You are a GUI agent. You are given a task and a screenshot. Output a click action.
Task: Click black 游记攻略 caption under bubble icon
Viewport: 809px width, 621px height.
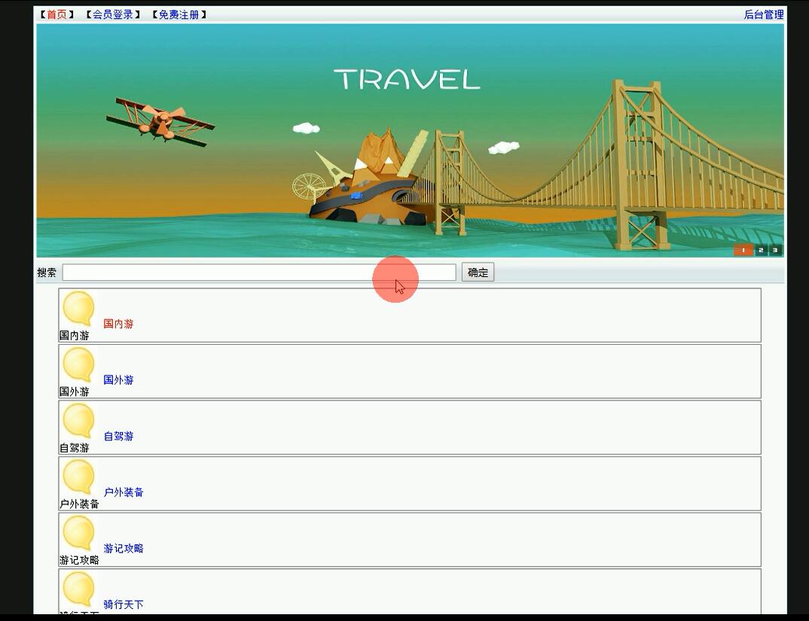pyautogui.click(x=79, y=561)
